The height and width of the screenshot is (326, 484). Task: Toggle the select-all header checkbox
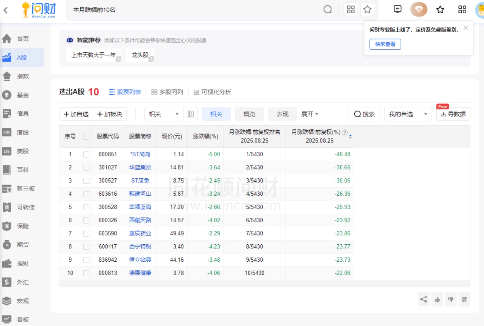pyautogui.click(x=86, y=136)
